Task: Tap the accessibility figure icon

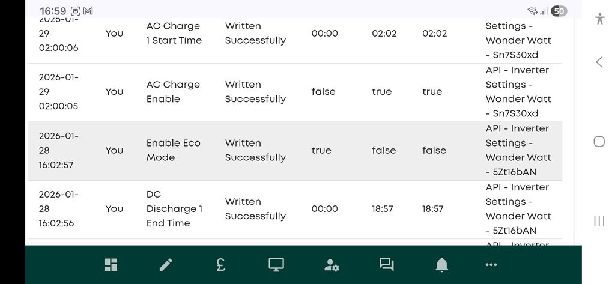Action: click(x=599, y=18)
